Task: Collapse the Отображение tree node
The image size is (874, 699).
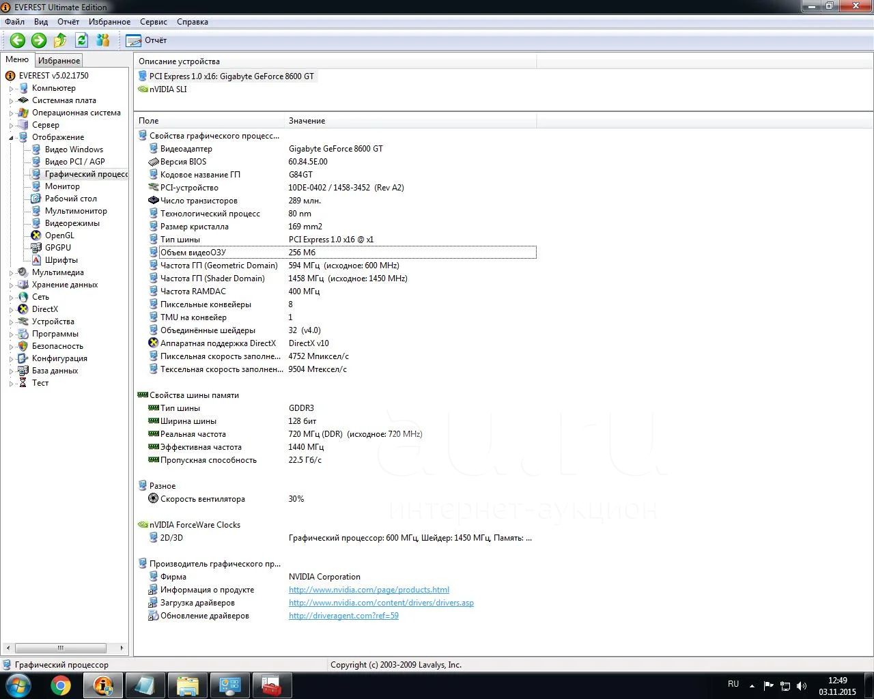Action: [x=11, y=137]
